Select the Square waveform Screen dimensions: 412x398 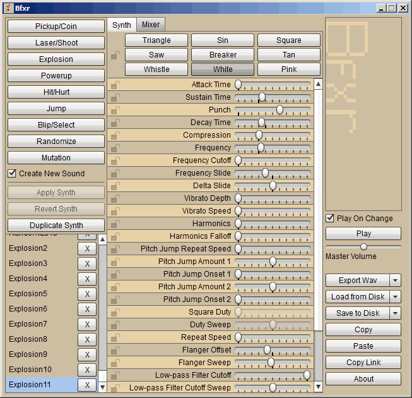(x=289, y=40)
